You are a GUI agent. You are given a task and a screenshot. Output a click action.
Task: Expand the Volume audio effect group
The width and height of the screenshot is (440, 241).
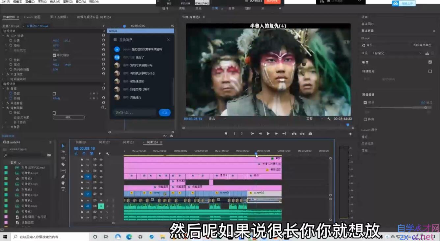(x=3, y=89)
